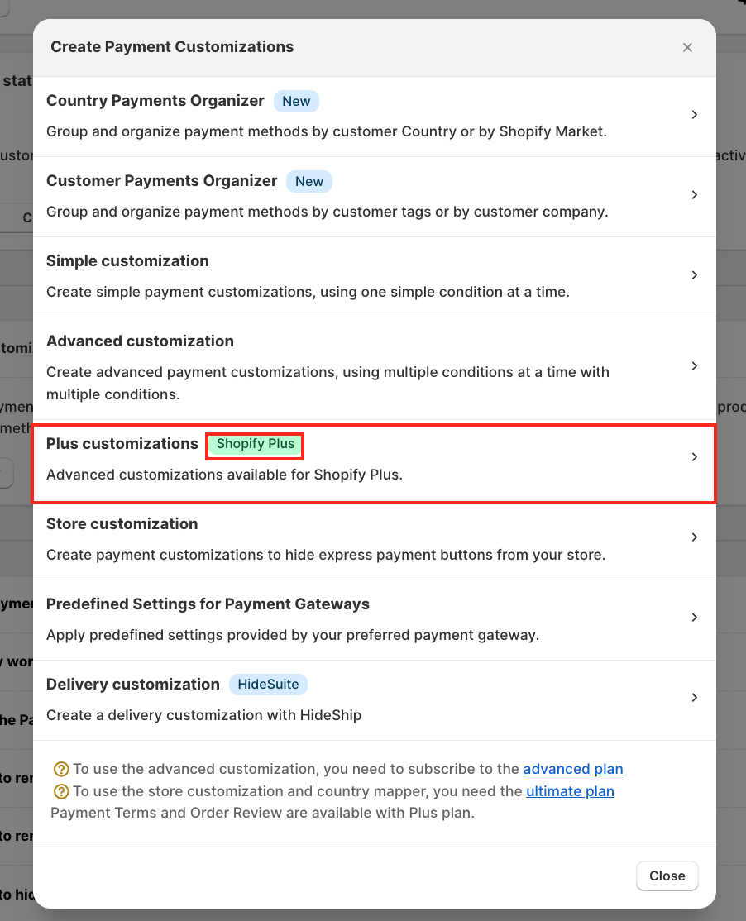Click help icon beside advanced customization note
The width and height of the screenshot is (746, 921).
[x=60, y=769]
